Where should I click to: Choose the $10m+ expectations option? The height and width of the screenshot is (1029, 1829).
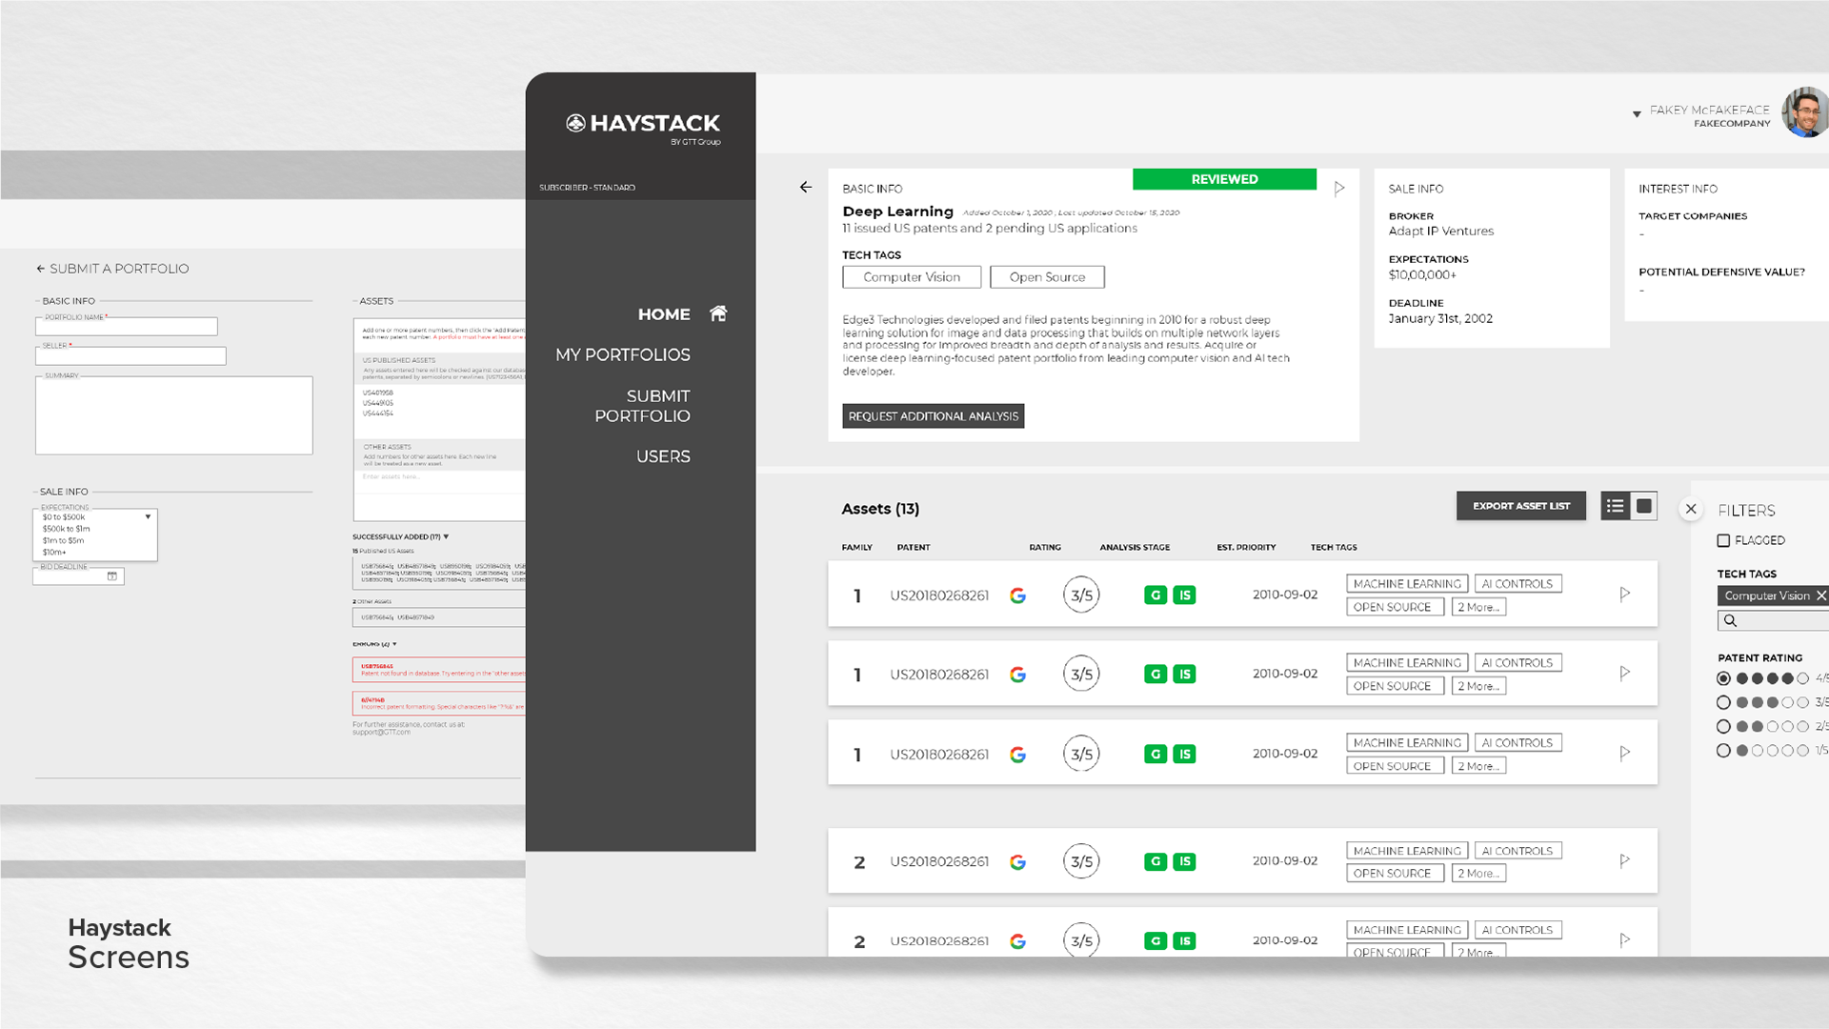click(x=54, y=553)
